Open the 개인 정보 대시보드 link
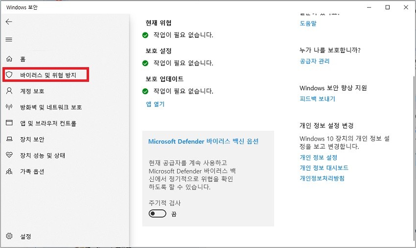This screenshot has height=248, width=416. (x=324, y=168)
